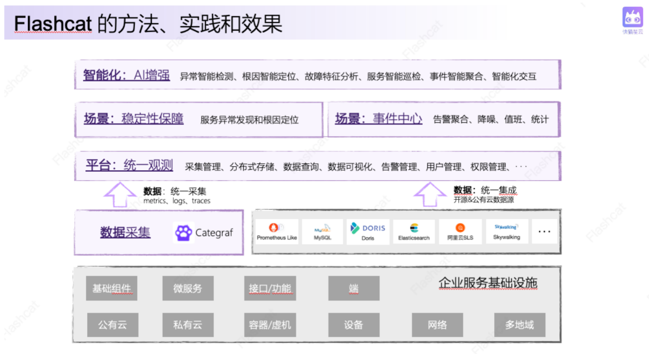Click the platform feature list starting 采集管理
Viewport: 649px width, 354px height.
coord(356,167)
